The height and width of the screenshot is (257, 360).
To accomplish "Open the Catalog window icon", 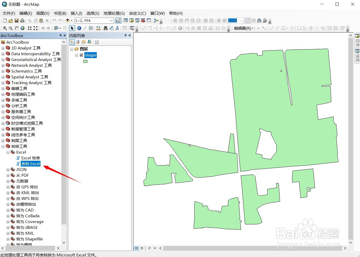I will point(131,21).
